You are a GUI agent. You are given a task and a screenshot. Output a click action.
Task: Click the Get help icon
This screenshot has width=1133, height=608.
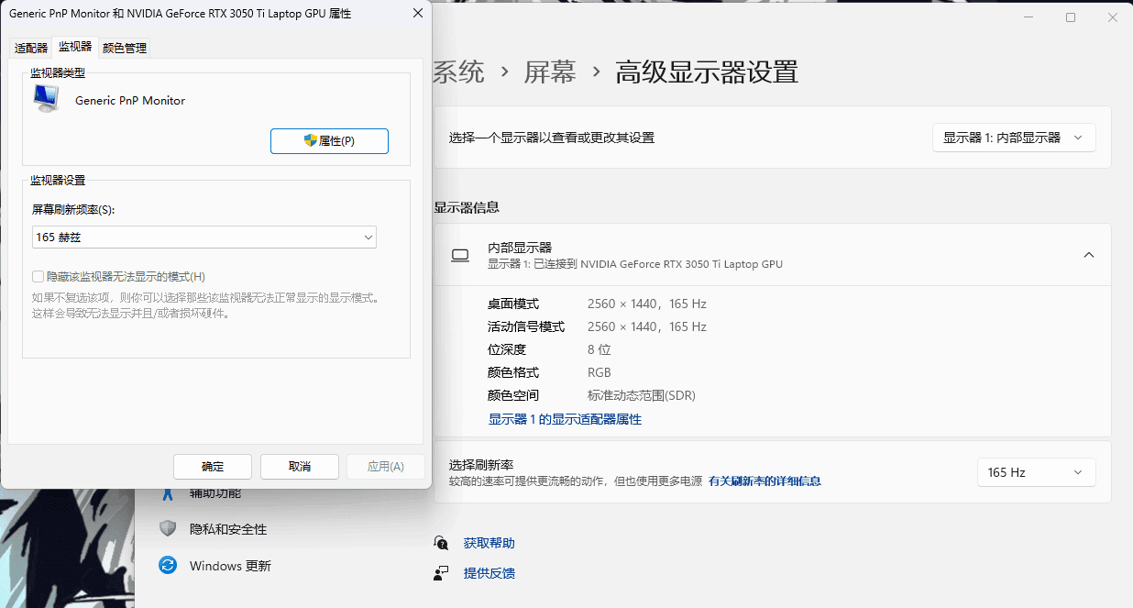(442, 543)
